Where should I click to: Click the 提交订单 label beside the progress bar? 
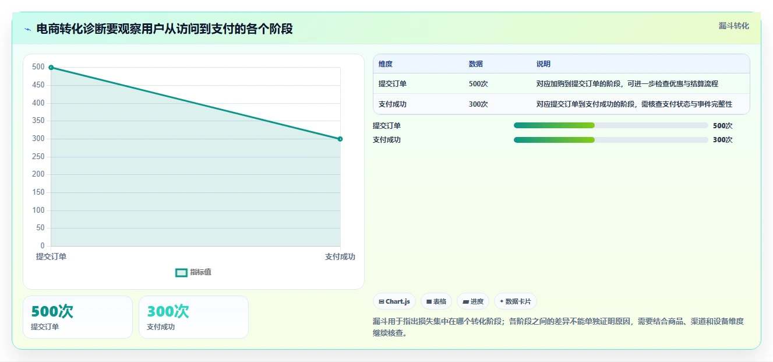tap(387, 126)
